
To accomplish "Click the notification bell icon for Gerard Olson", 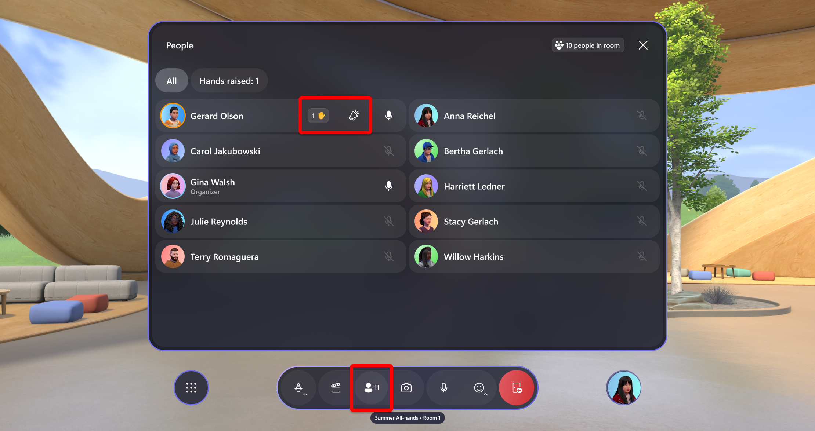I will [x=354, y=115].
